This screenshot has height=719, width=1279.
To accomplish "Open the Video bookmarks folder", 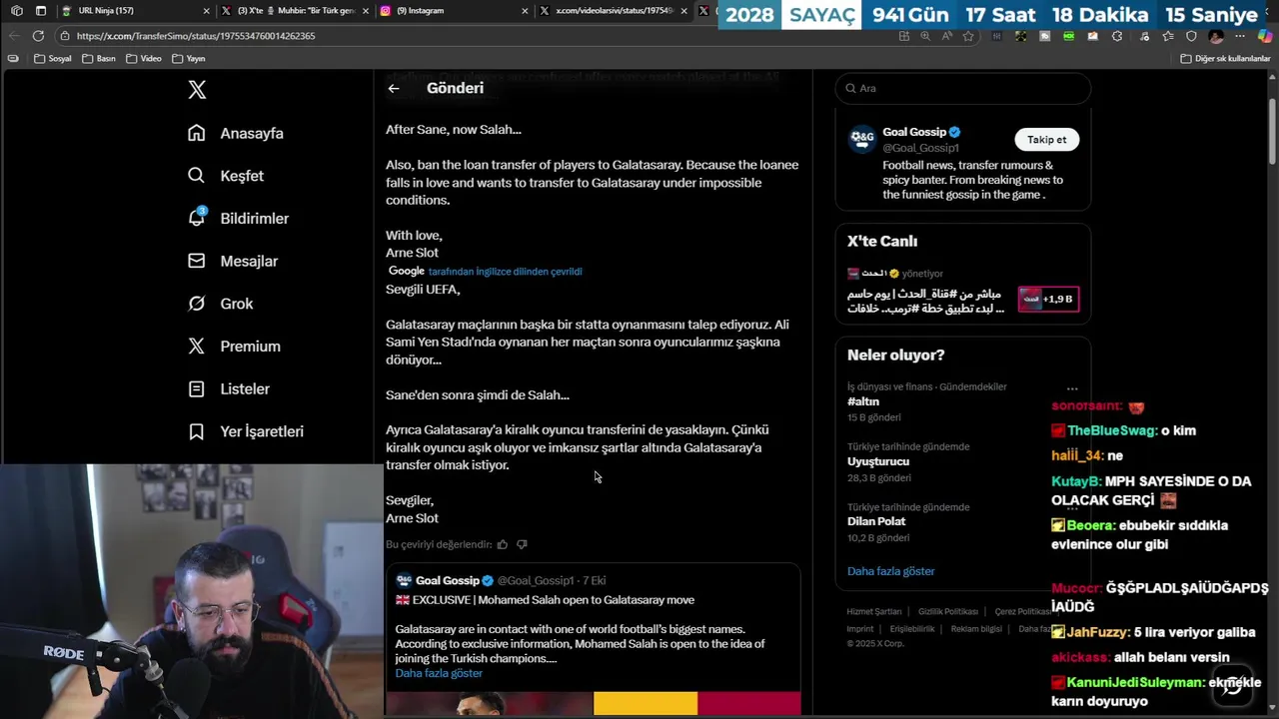I will (x=144, y=58).
